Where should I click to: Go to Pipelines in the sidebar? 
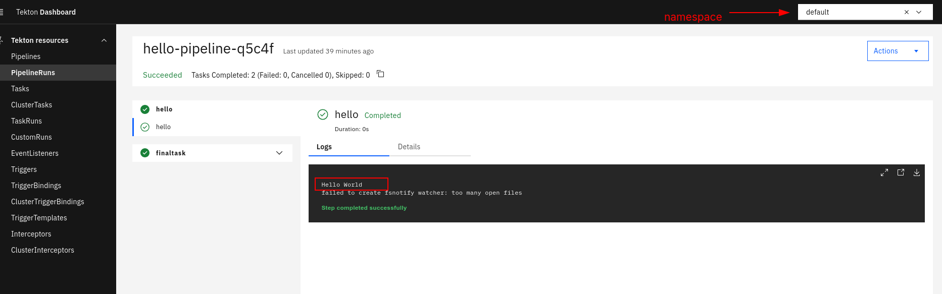pyautogui.click(x=26, y=56)
